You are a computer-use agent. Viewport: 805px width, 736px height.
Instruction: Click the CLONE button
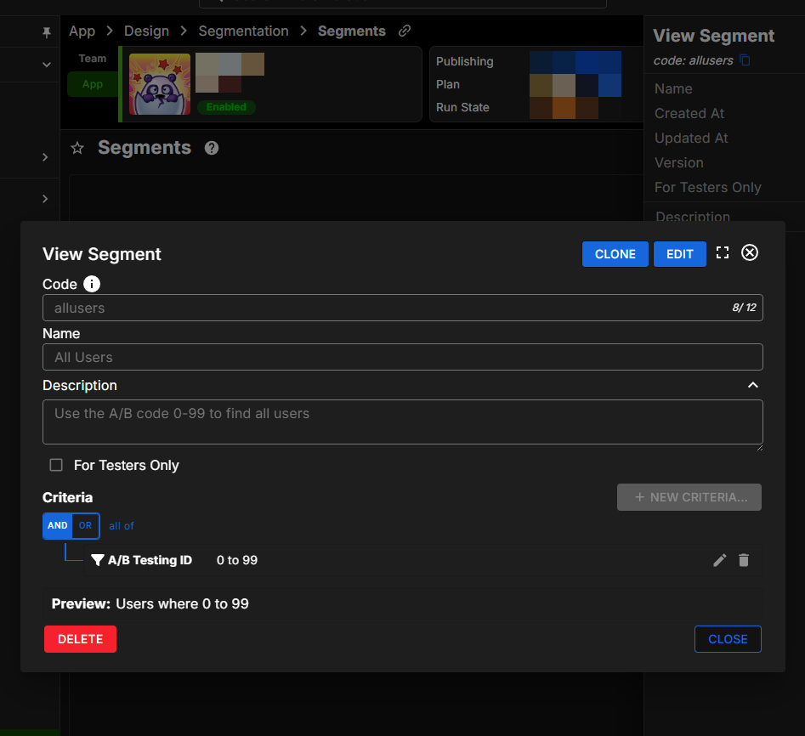tap(615, 254)
